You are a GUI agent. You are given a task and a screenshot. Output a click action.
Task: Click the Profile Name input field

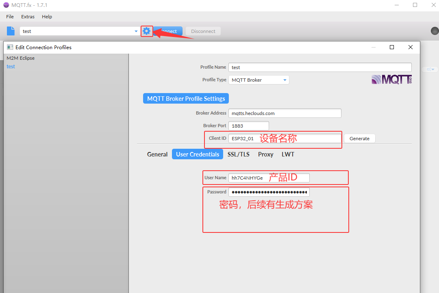point(320,67)
